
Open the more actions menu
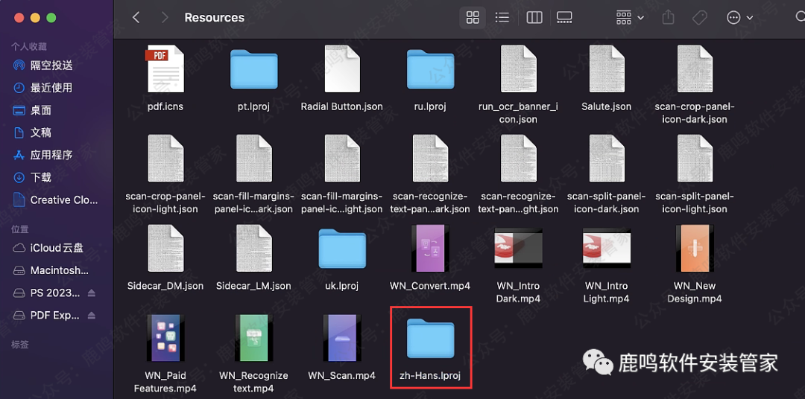(739, 18)
